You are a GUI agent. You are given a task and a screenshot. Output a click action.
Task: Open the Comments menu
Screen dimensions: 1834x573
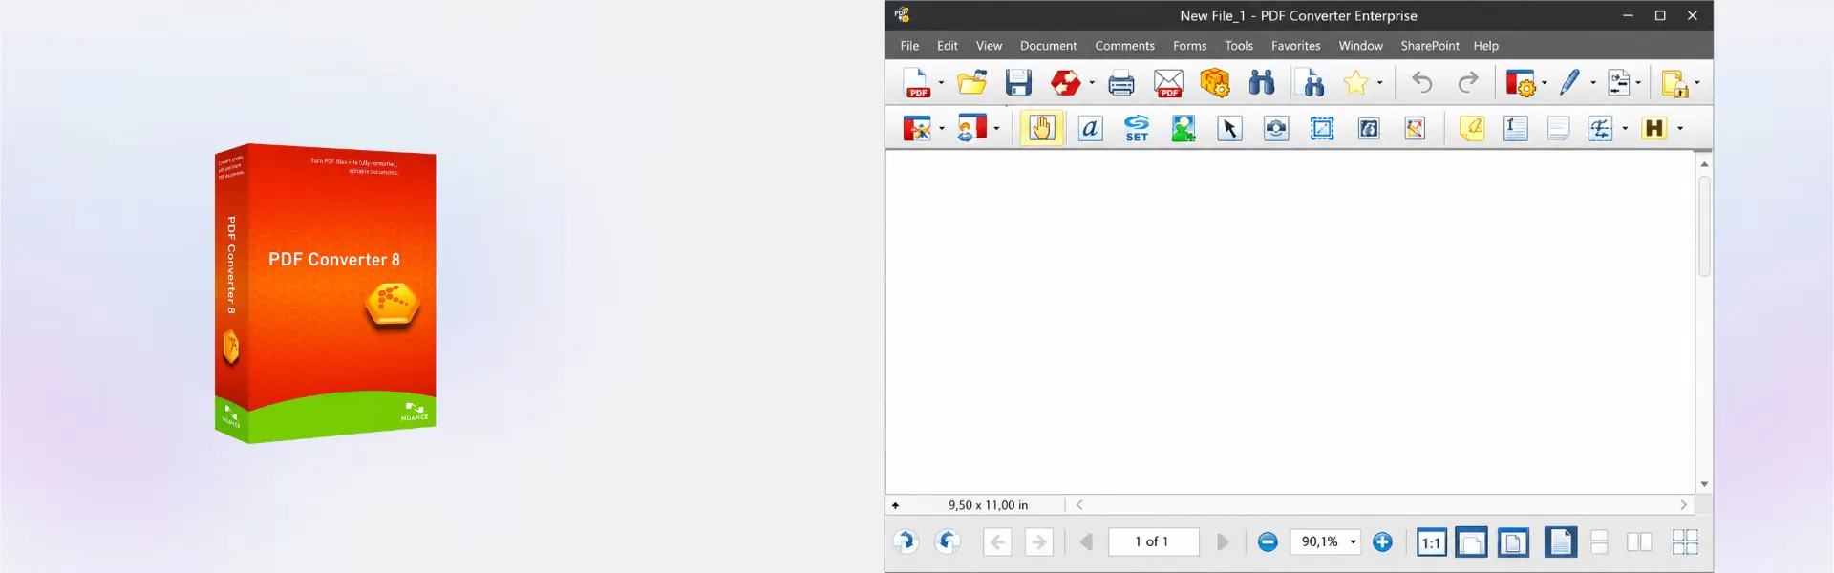pos(1124,46)
